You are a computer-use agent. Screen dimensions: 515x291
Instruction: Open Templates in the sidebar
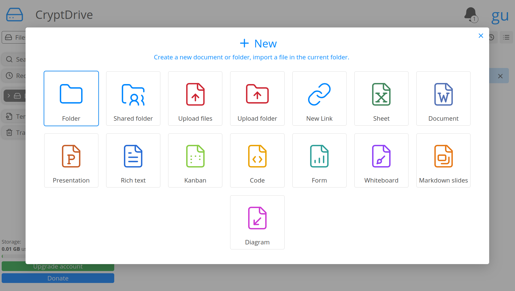tap(14, 117)
